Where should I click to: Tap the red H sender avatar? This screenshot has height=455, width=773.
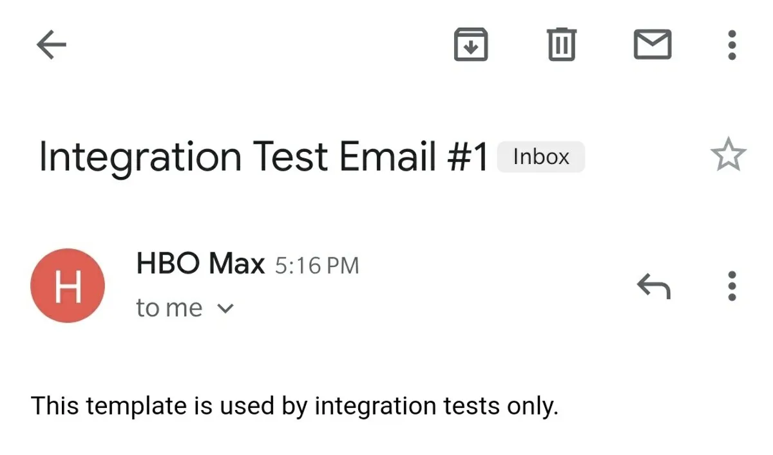point(68,286)
